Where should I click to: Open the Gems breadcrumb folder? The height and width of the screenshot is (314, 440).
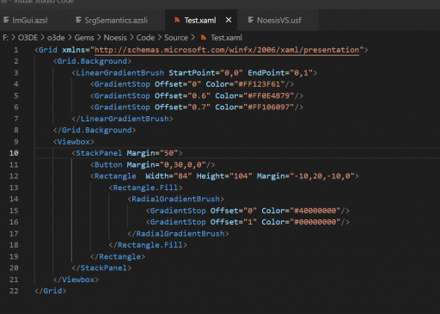[x=84, y=38]
